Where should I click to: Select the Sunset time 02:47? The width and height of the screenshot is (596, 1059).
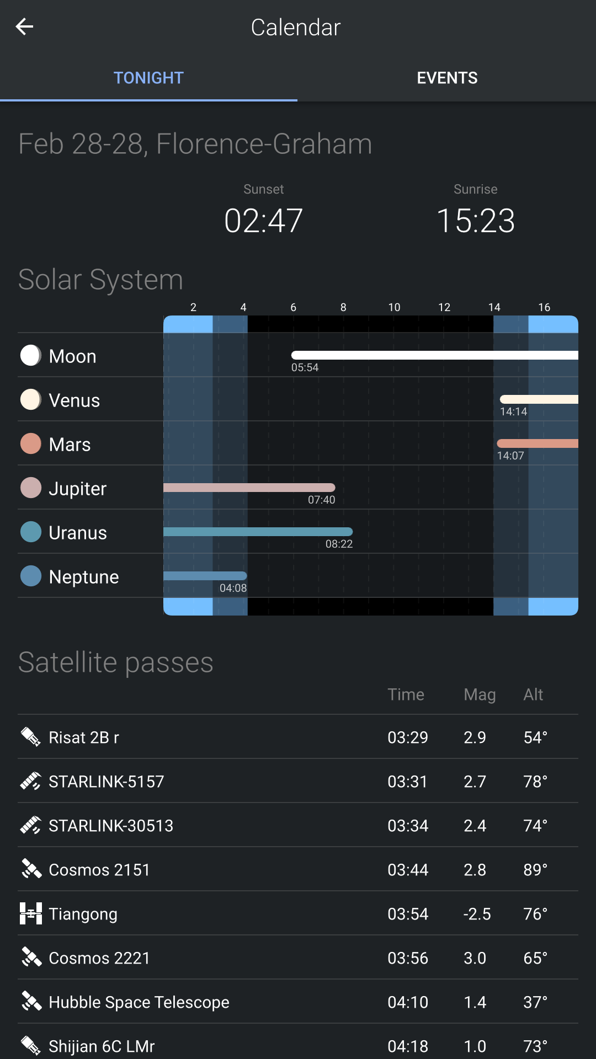pyautogui.click(x=263, y=220)
